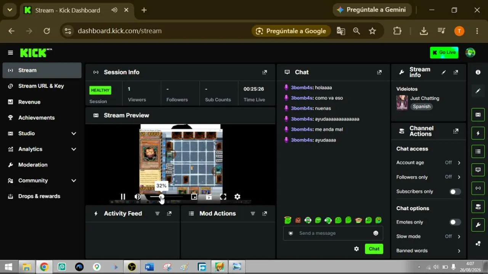Screen dimensions: 488x274
Task: Go to Stream in sidebar
Action: pos(42,70)
